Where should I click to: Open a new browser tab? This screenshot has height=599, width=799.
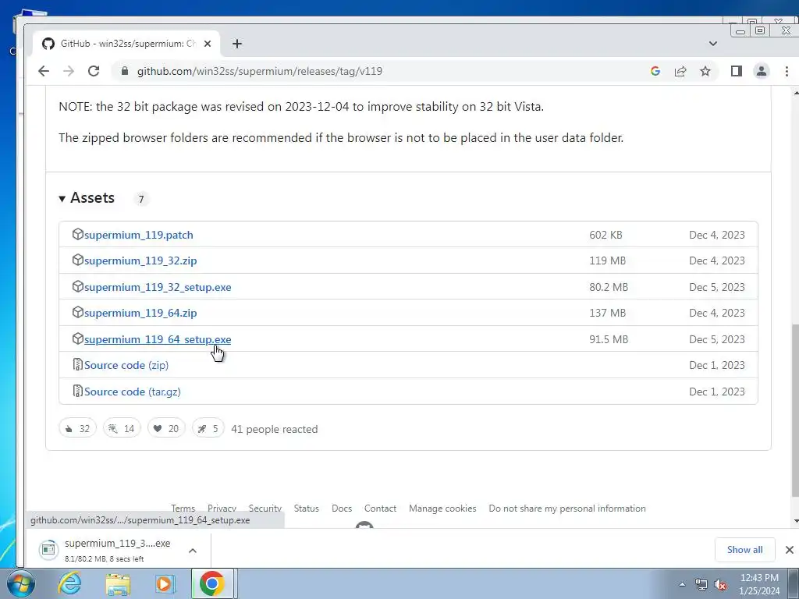[x=237, y=44]
